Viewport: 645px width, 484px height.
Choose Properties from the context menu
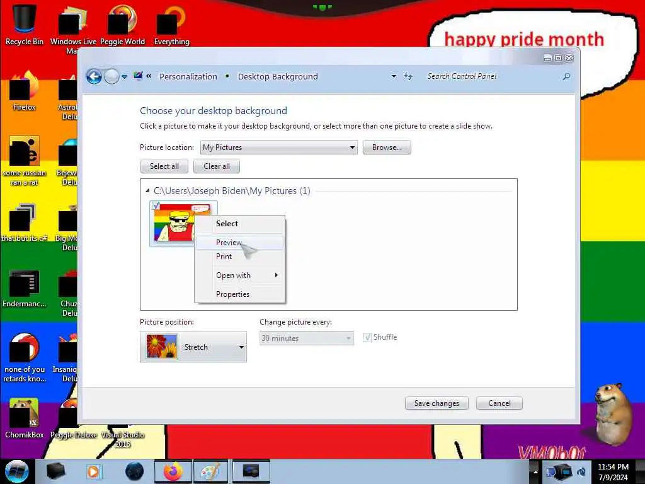click(x=239, y=294)
